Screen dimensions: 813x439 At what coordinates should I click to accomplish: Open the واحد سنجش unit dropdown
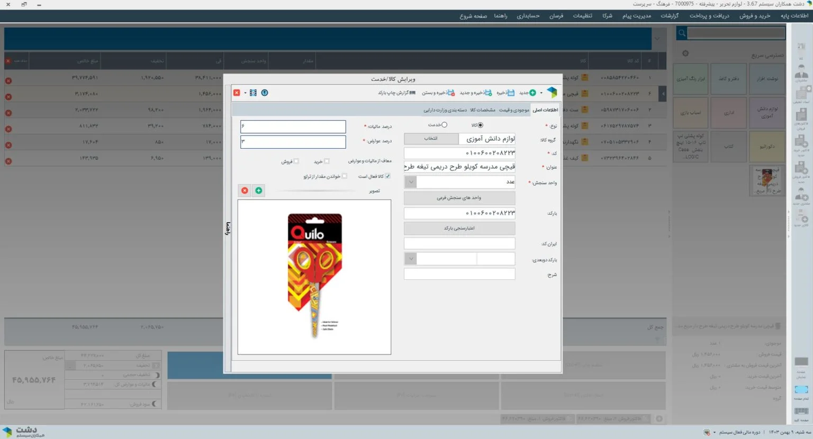pyautogui.click(x=411, y=182)
